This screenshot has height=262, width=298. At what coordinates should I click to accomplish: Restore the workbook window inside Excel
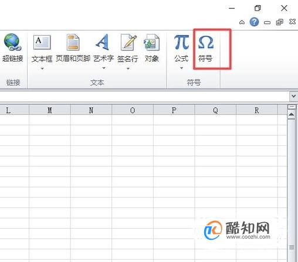tap(280, 22)
